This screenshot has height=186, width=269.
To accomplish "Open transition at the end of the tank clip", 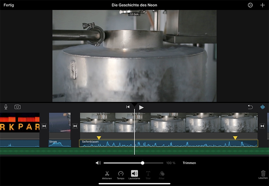I will tap(262, 126).
